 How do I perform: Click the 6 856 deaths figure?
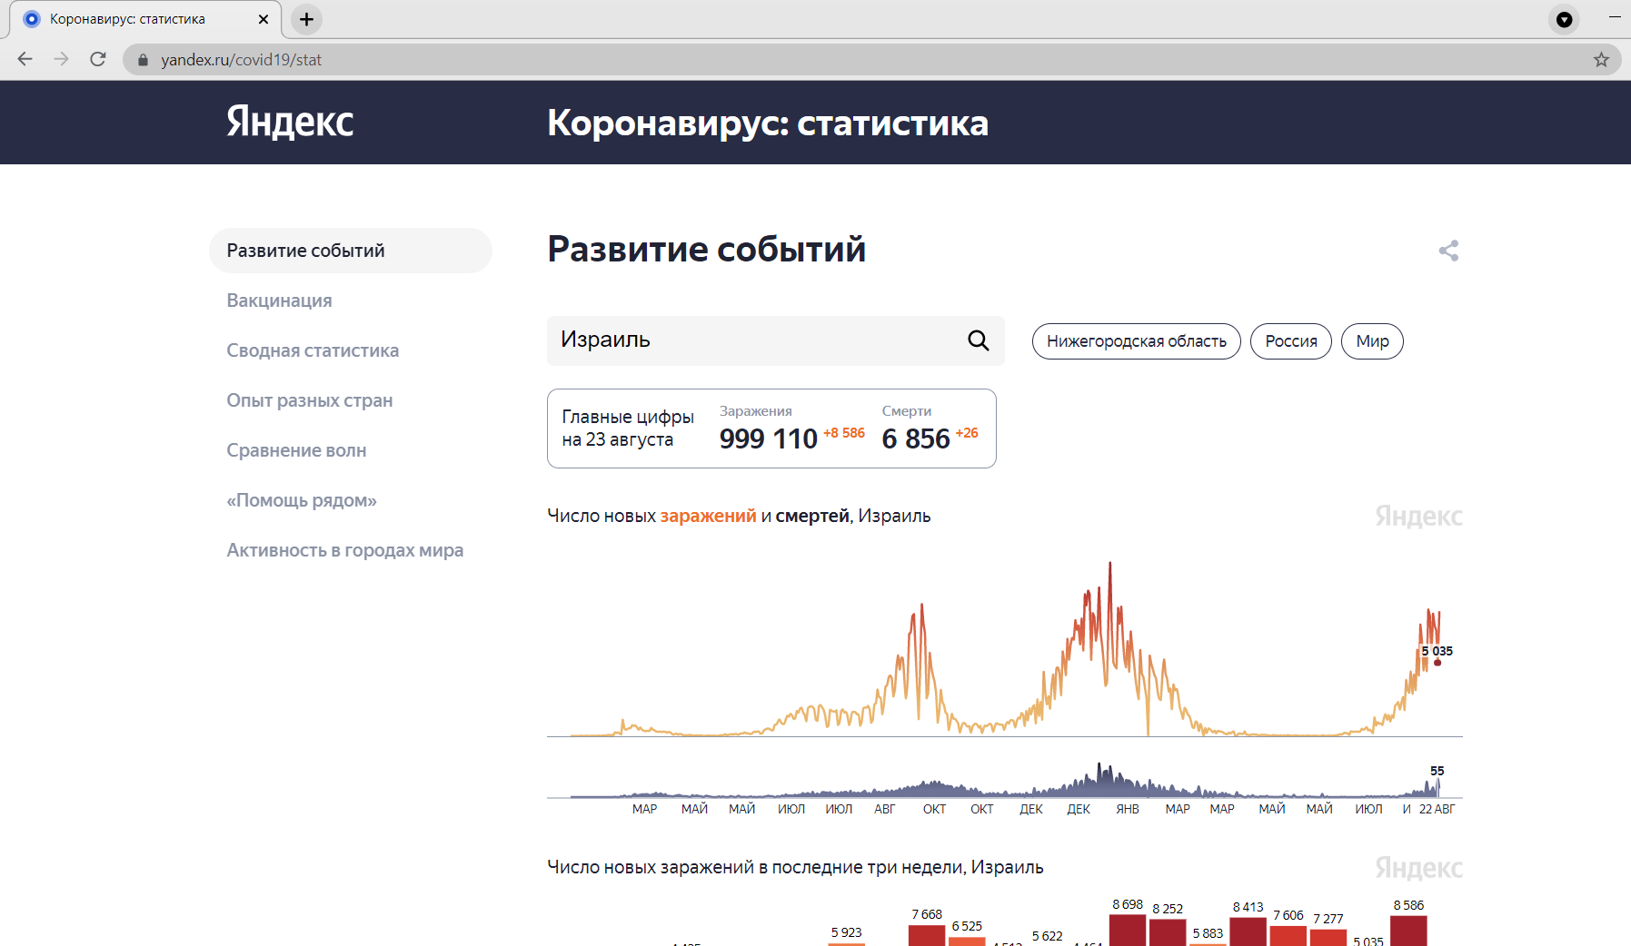pos(915,439)
